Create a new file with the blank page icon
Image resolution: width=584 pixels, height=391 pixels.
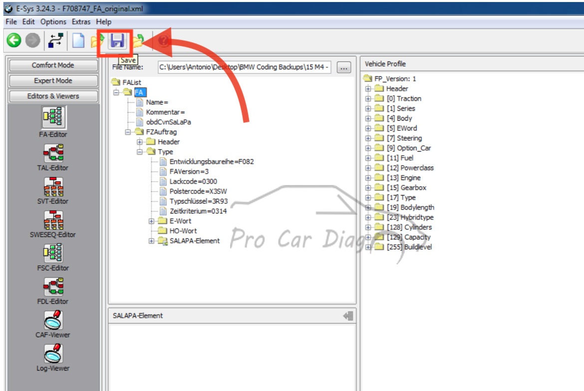tap(78, 40)
